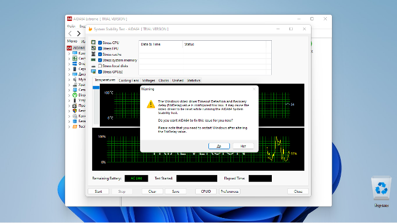Screen dimensions: 397x223
Task: Click the Close button at the bottom right
Action: pyautogui.click(x=298, y=192)
